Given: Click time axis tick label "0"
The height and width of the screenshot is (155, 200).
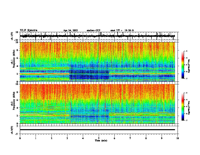Looking at the screenshot, I should click(x=20, y=138).
